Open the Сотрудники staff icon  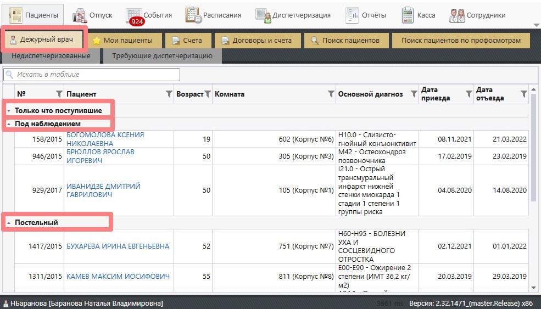click(x=457, y=15)
